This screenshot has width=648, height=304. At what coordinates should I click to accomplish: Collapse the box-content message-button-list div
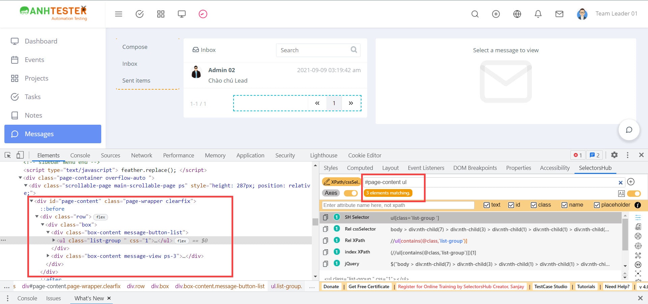48,232
